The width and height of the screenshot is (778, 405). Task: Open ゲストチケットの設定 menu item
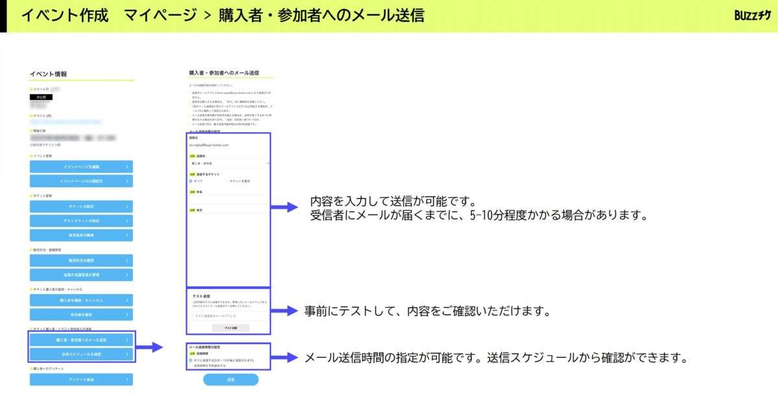coord(81,221)
